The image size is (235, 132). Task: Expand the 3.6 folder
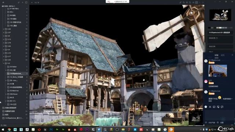point(4,36)
